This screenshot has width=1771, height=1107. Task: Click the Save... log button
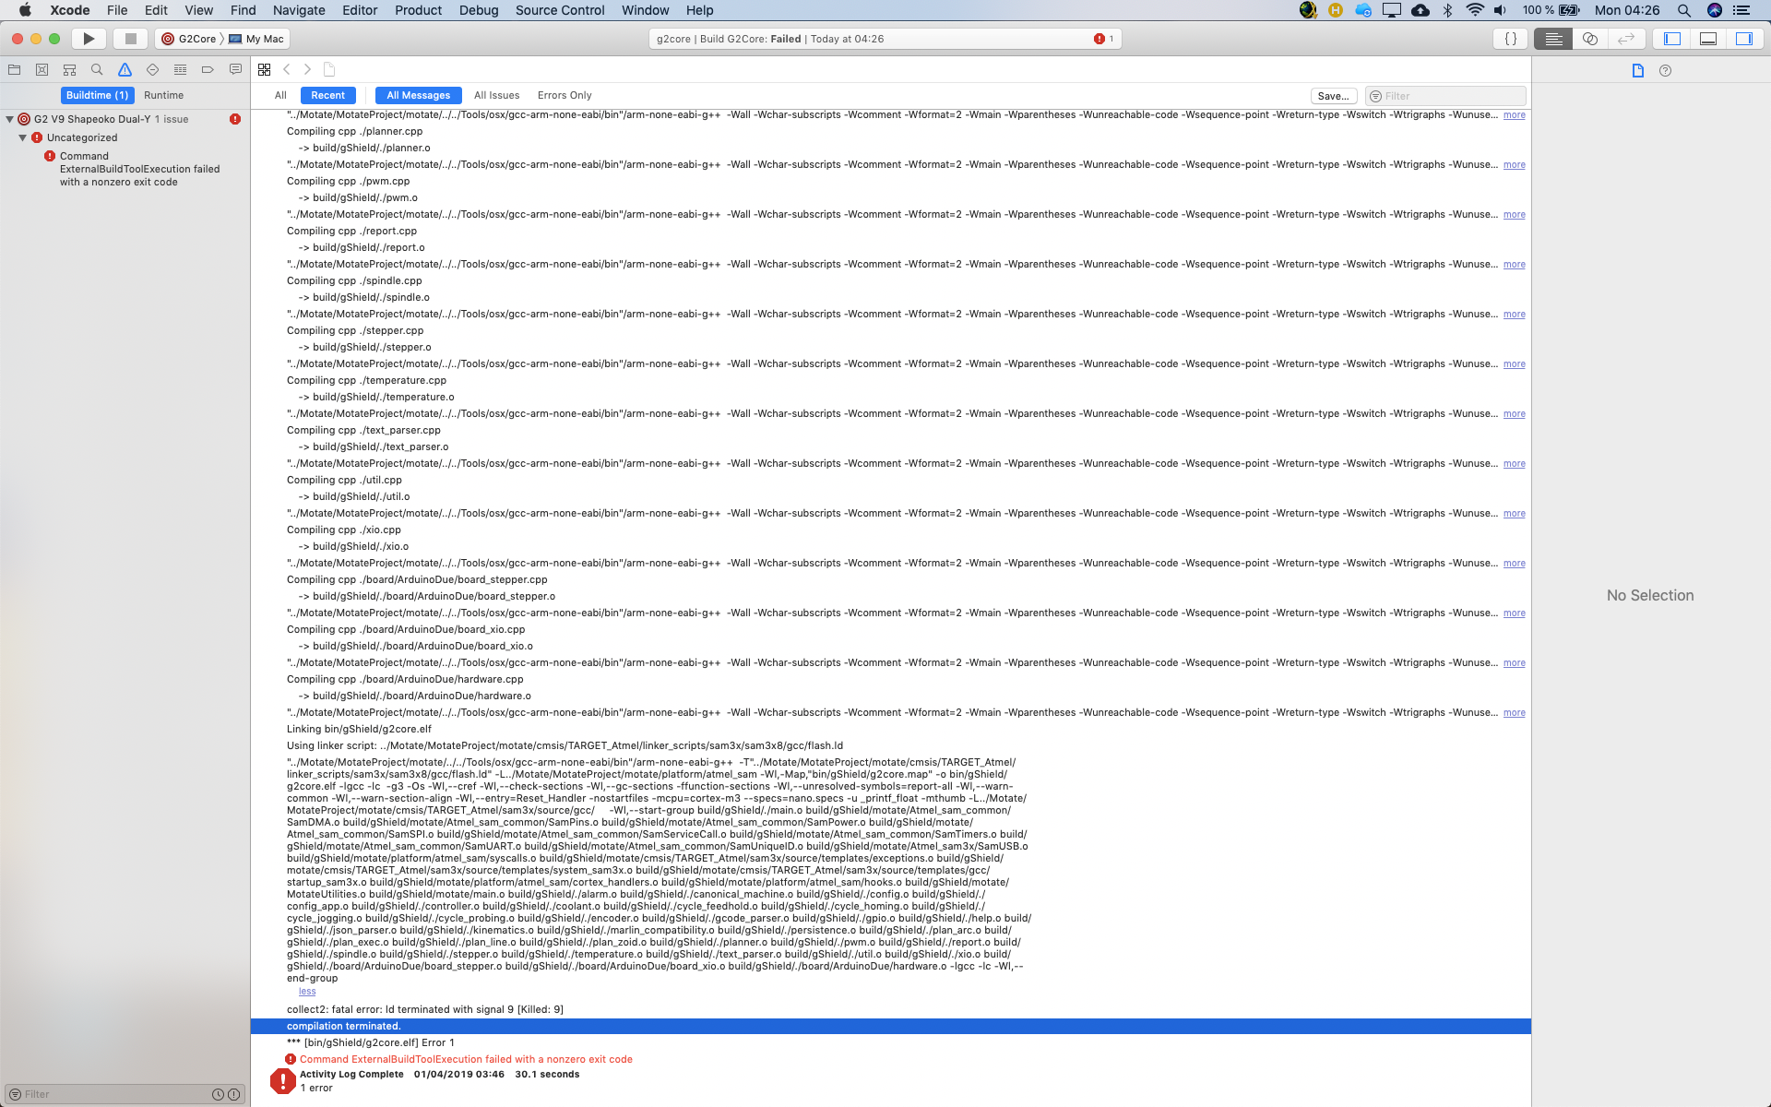(1334, 96)
